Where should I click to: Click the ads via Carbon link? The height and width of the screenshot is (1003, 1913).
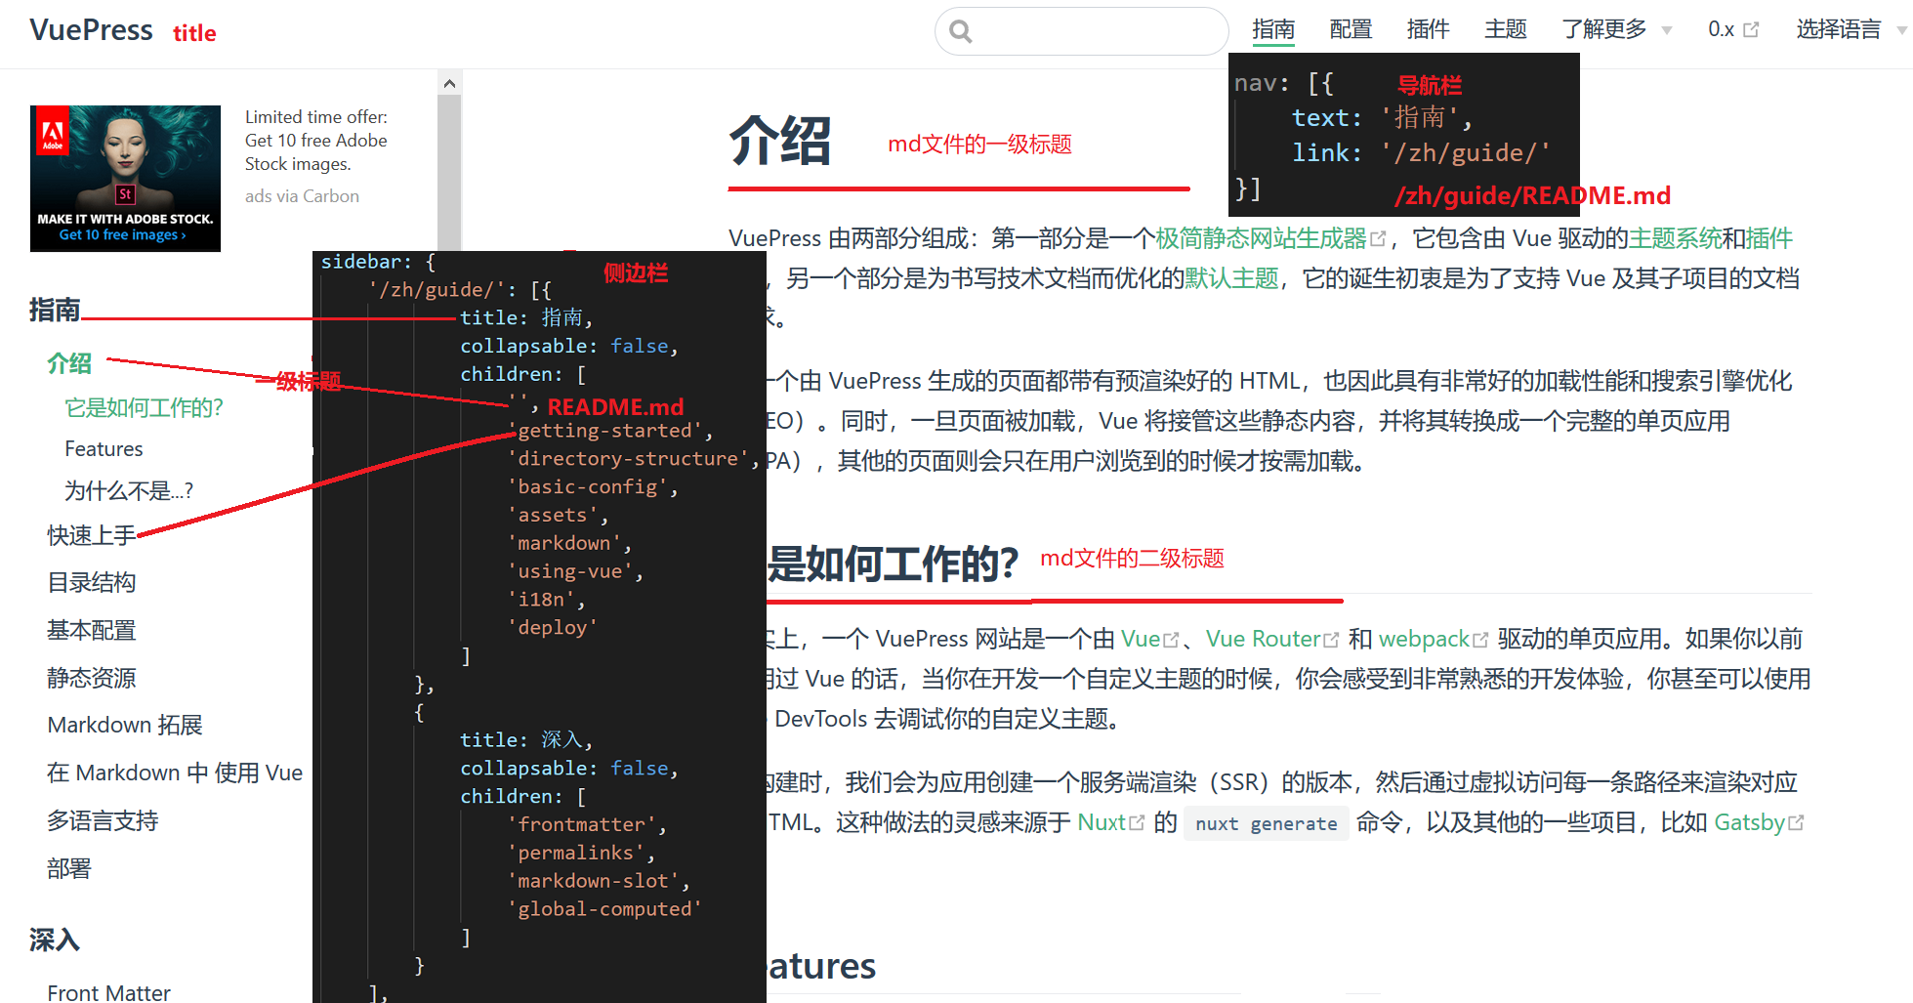click(x=302, y=196)
